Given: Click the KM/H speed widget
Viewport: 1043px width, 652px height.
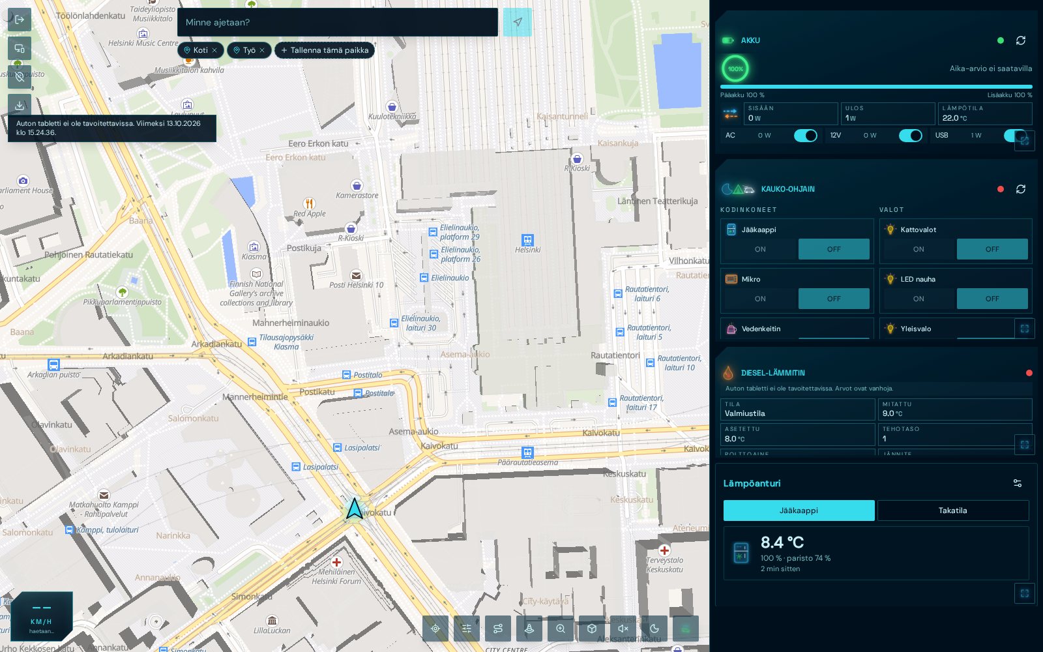Looking at the screenshot, I should 41,615.
